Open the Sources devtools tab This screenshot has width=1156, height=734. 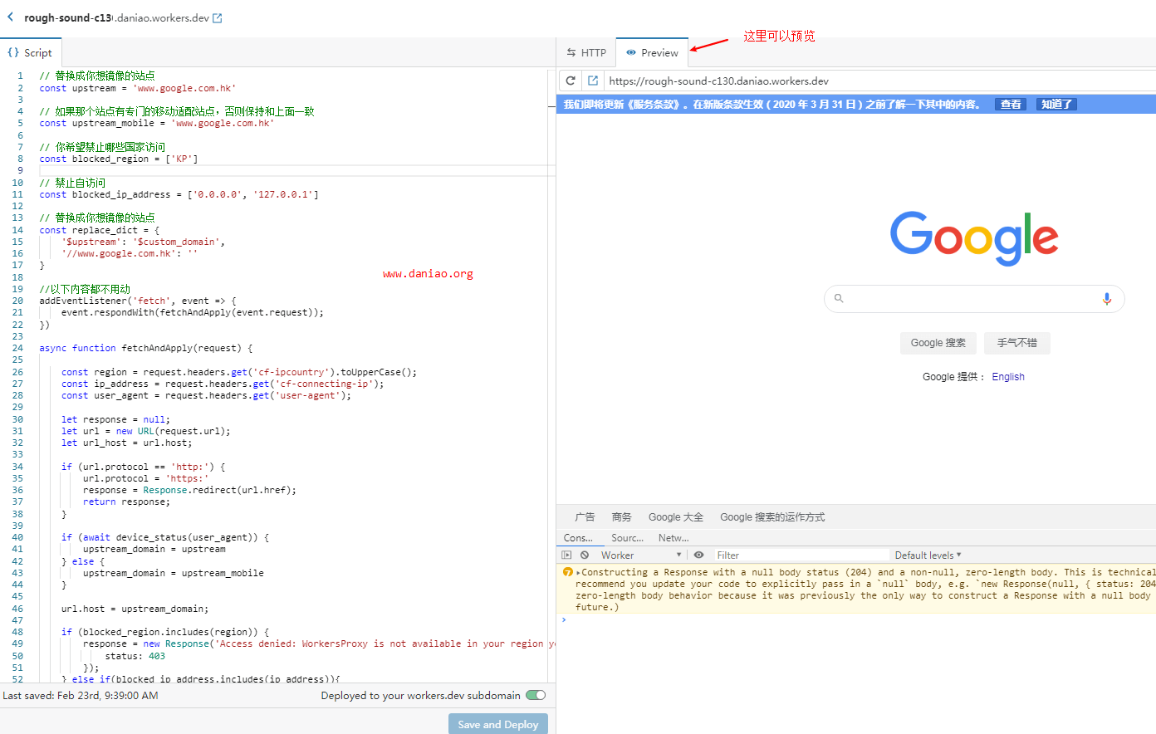pos(627,538)
